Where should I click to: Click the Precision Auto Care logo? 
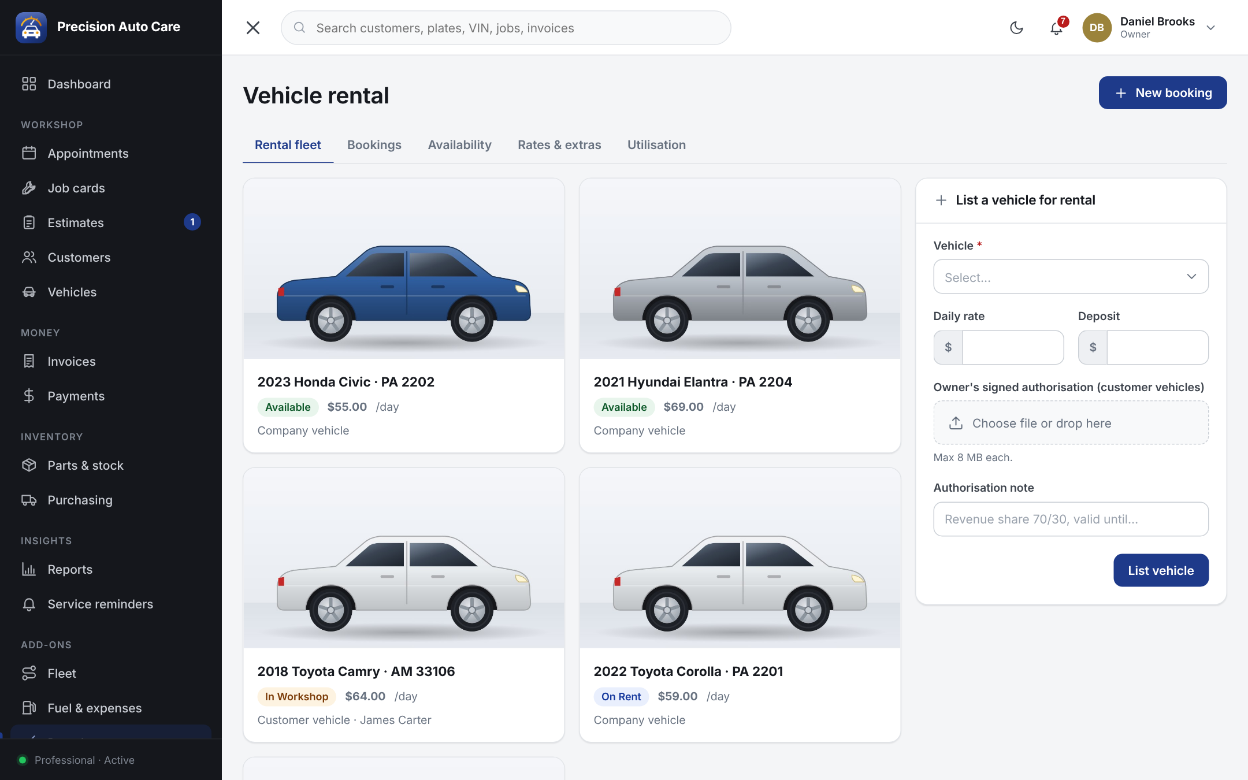(31, 27)
